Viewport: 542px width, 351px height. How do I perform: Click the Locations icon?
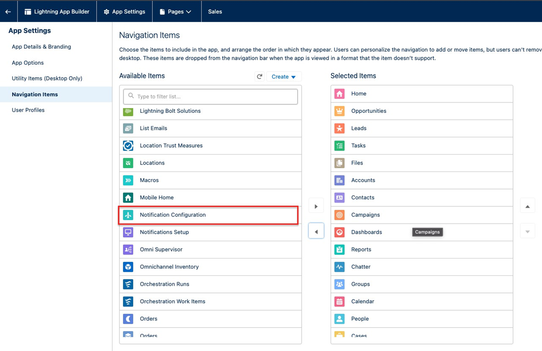128,163
